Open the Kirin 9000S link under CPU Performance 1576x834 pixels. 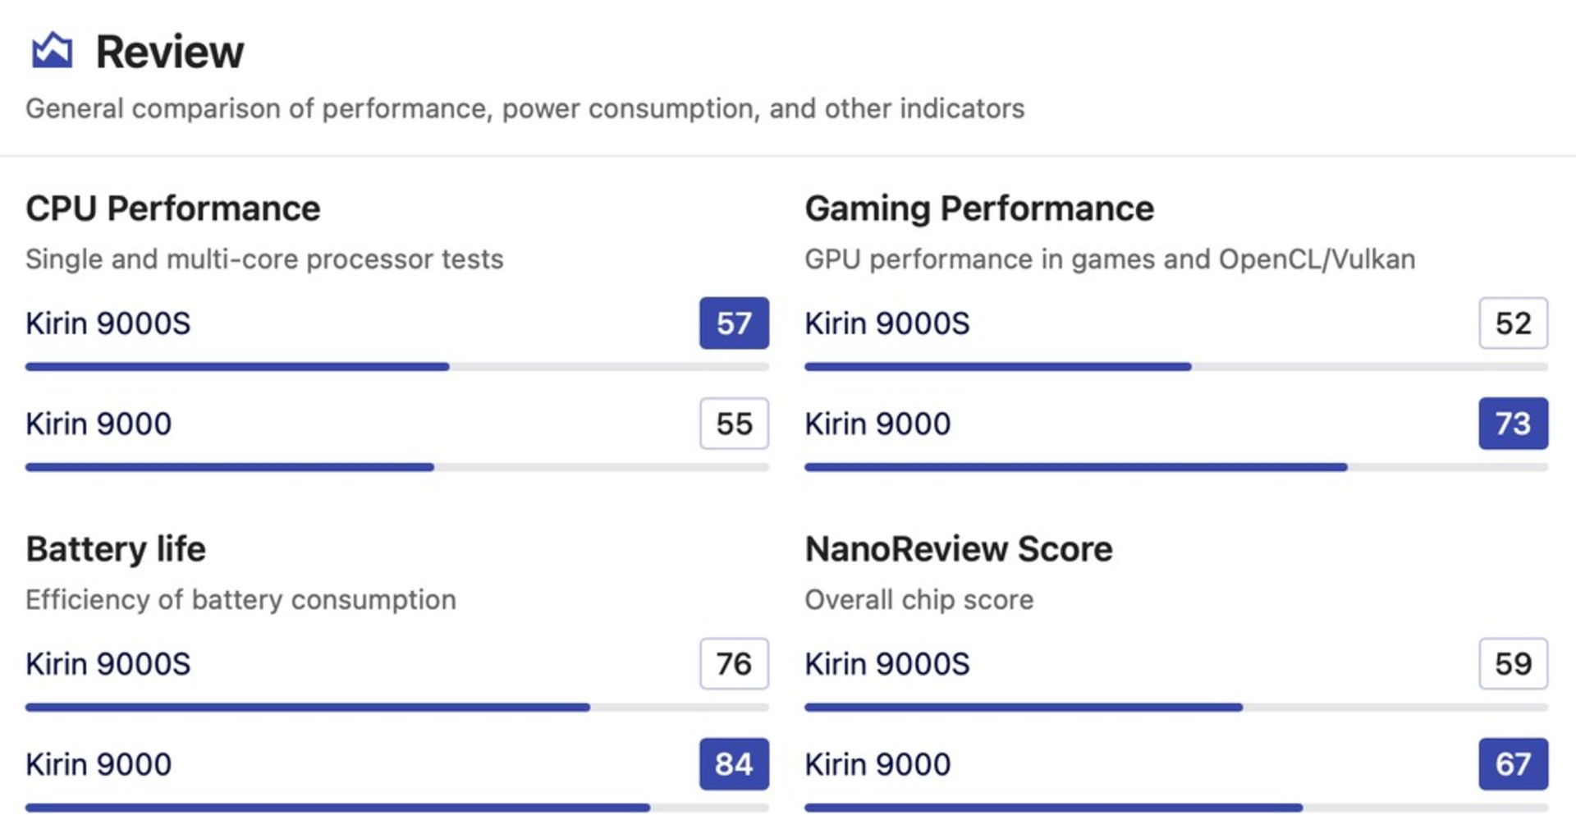coord(109,323)
